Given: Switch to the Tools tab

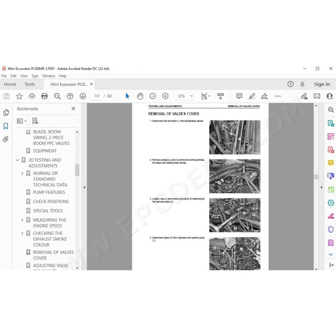Looking at the screenshot, I should tap(30, 84).
